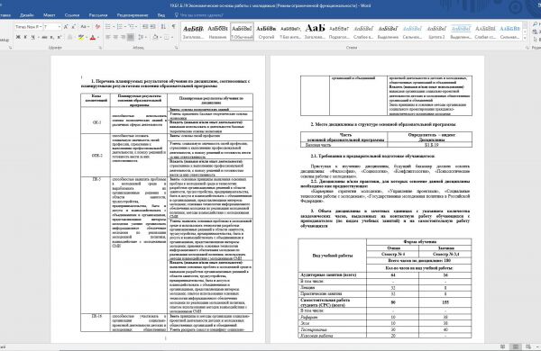
Task: Switch to Print Layout view in status bar
Action: (x=516, y=346)
